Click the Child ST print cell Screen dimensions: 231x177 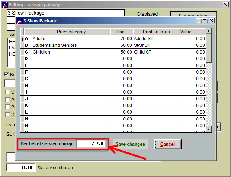point(156,52)
